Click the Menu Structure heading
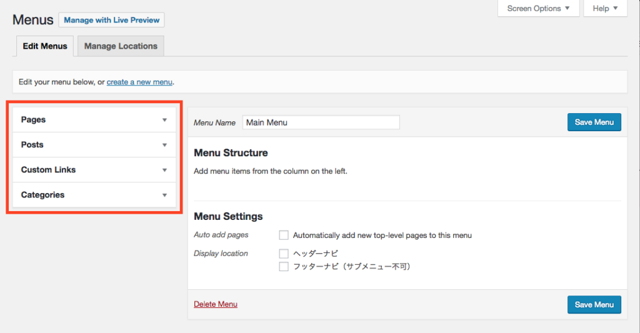640x333 pixels. point(231,152)
